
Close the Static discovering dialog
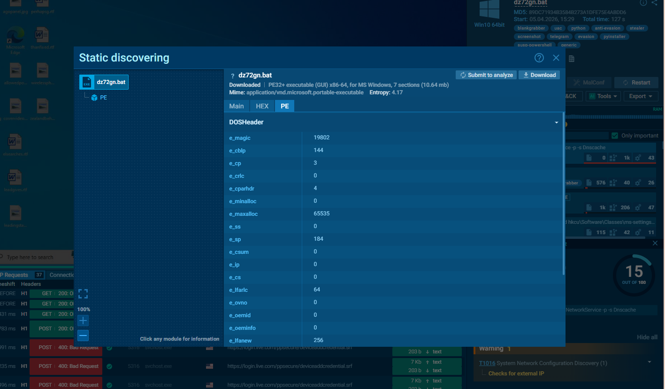(556, 58)
